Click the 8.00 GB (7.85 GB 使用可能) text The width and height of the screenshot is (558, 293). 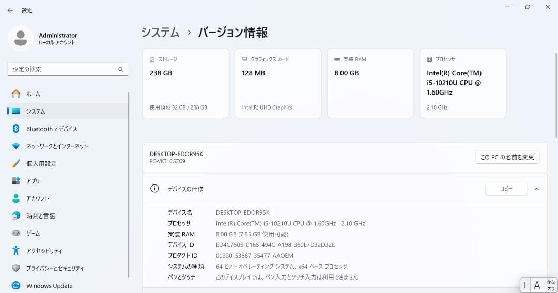(252, 234)
